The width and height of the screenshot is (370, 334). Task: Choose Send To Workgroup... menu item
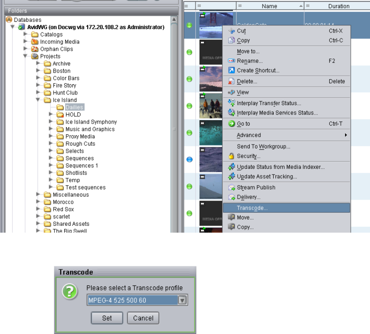coord(286,146)
